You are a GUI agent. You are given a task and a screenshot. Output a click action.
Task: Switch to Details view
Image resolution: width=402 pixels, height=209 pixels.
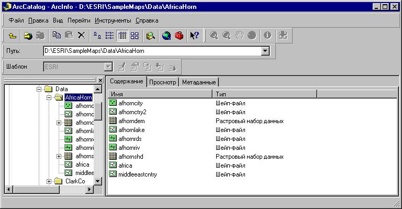coord(122,36)
